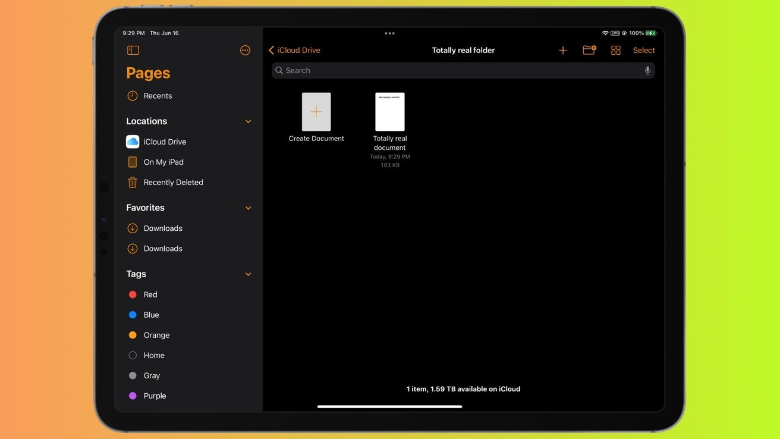Select the Home tag
The height and width of the screenshot is (439, 780).
154,355
